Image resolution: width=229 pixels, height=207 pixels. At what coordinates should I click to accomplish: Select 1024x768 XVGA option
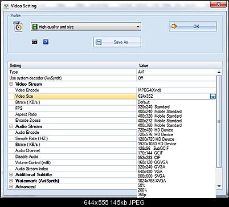(x=152, y=181)
